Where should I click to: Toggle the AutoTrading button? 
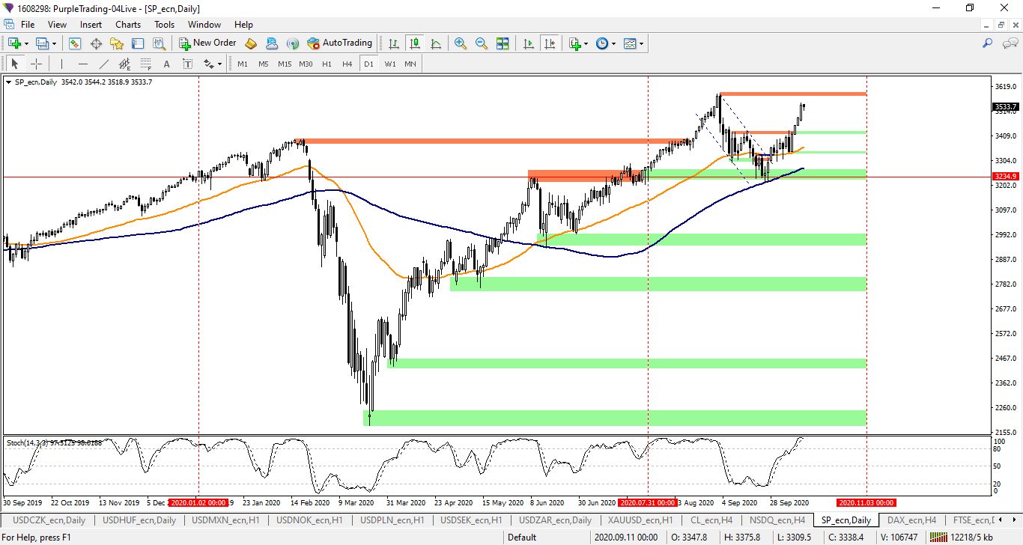click(340, 43)
